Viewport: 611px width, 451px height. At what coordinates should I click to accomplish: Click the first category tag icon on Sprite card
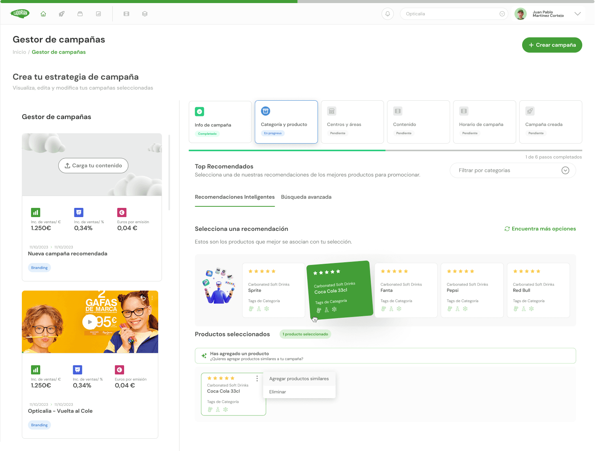251,309
